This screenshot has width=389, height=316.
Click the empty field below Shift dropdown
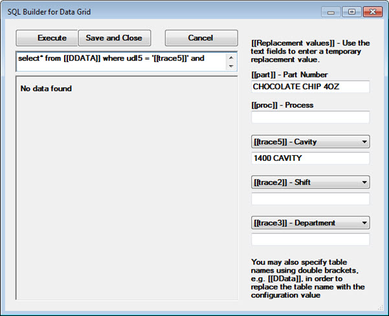[x=310, y=199]
